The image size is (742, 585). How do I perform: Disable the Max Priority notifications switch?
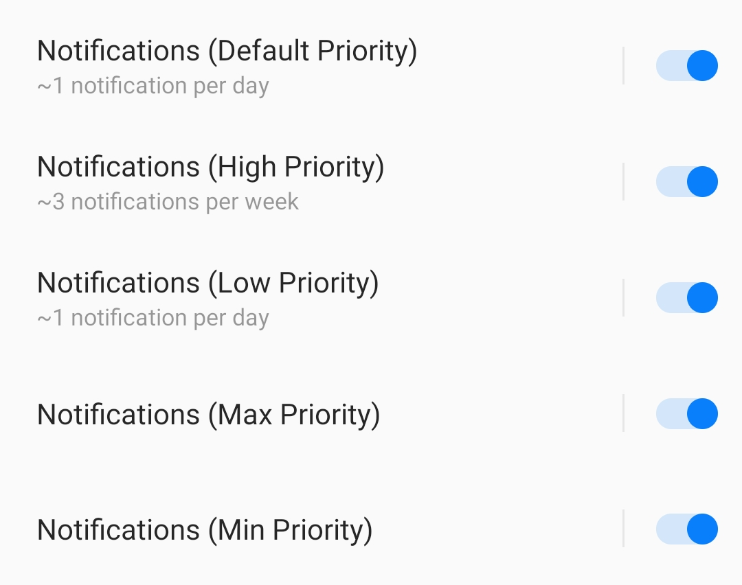pos(686,413)
